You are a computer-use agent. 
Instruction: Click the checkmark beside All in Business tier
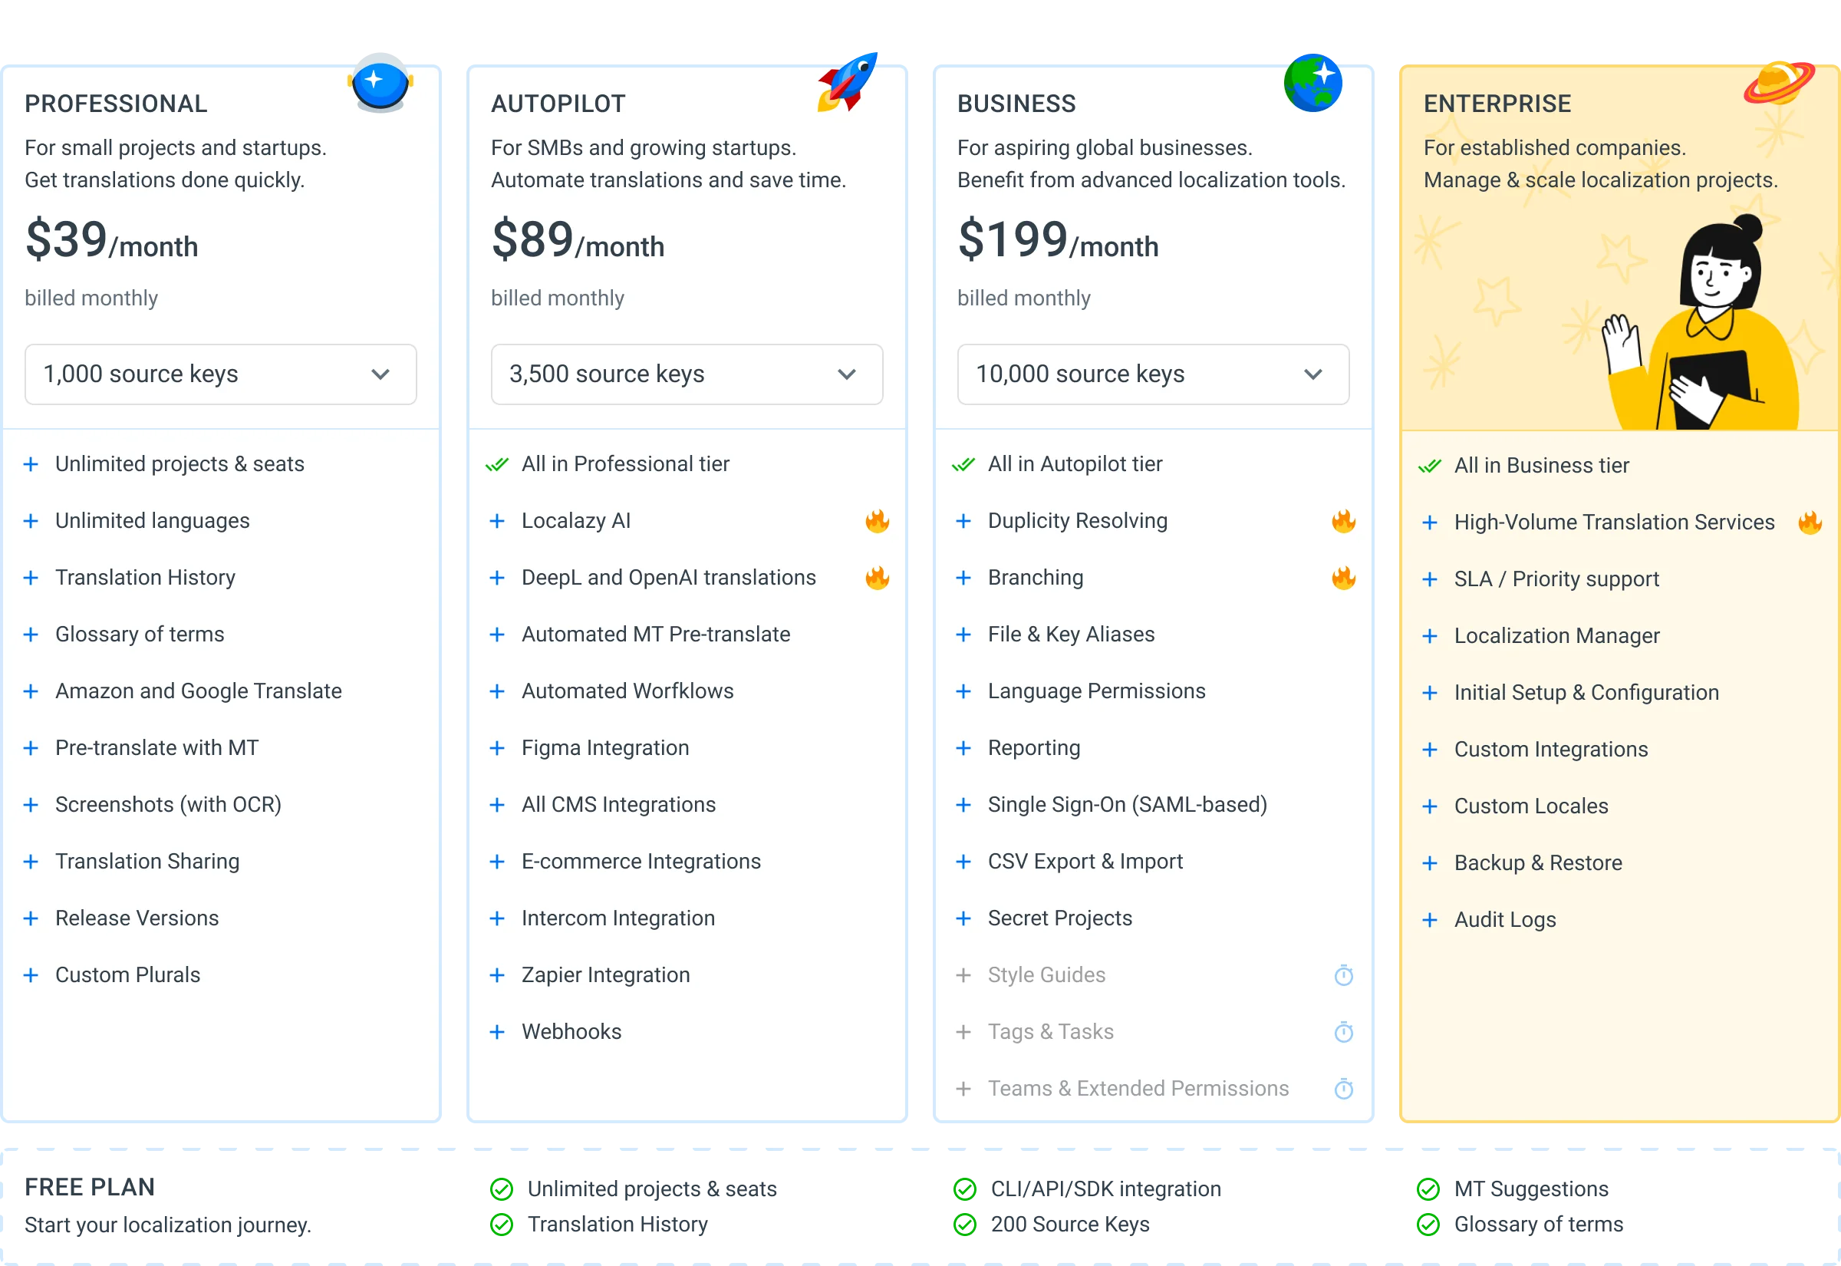(x=1430, y=467)
